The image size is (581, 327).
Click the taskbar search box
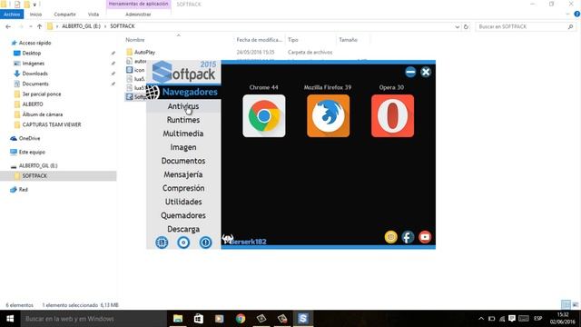pyautogui.click(x=94, y=319)
